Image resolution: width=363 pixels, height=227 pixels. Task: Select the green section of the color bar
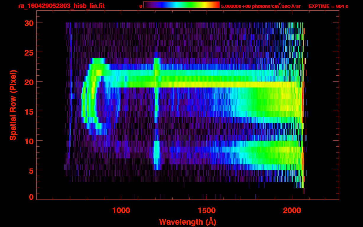(x=189, y=5)
